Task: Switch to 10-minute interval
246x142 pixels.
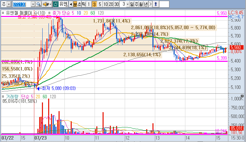Action: pos(105,4)
